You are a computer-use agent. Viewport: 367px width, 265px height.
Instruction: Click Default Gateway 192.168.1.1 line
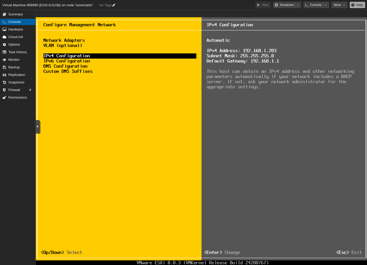pyautogui.click(x=243, y=61)
